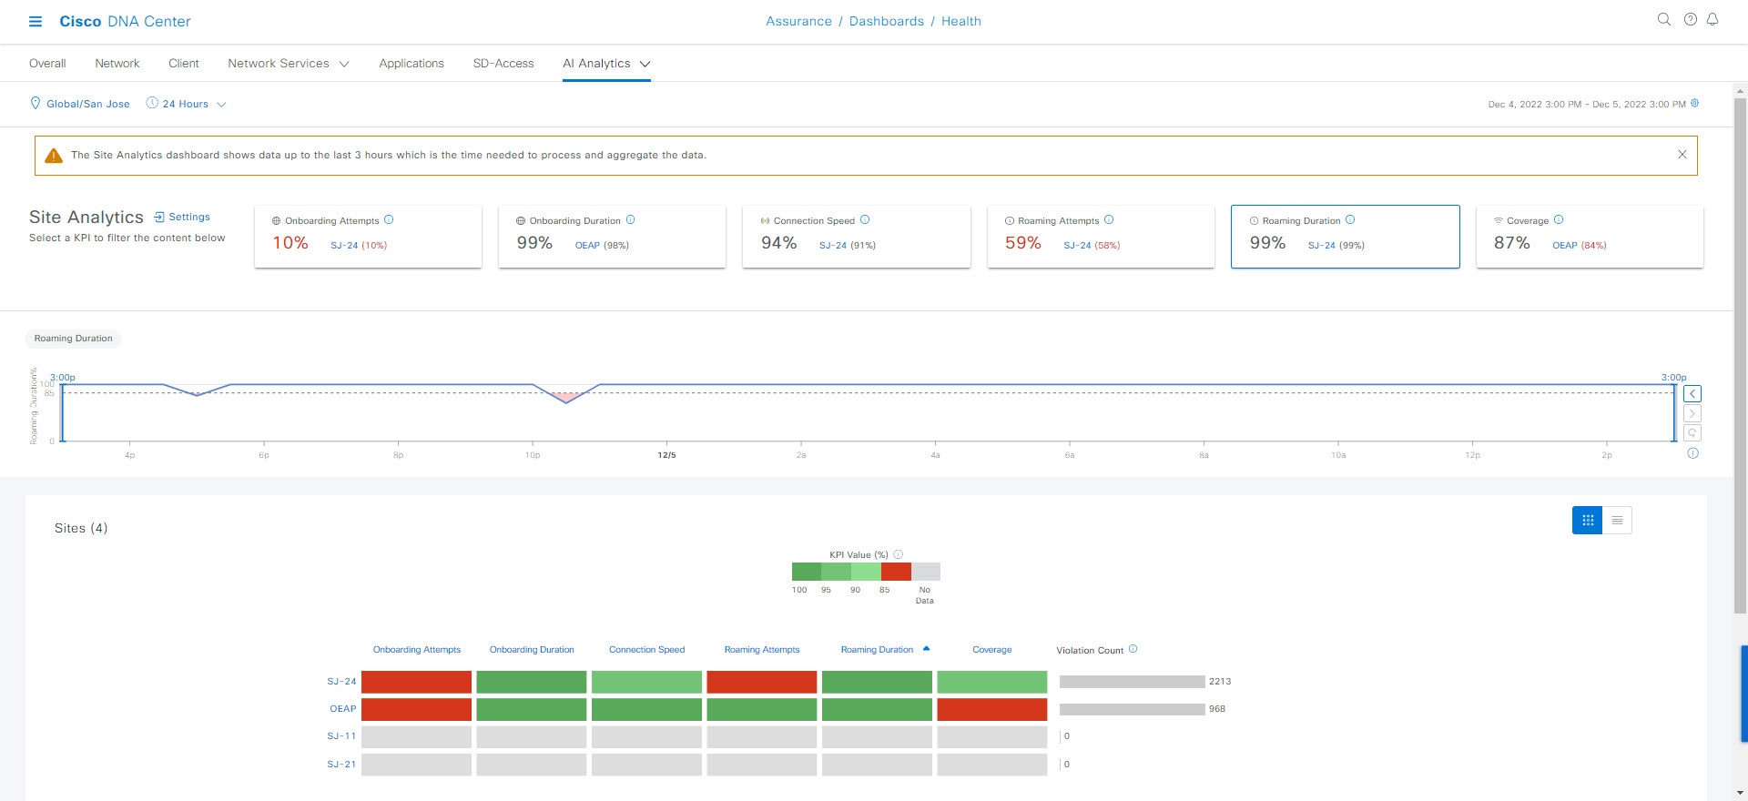This screenshot has width=1748, height=801.
Task: Click info icon next to Violation Count
Action: (1133, 649)
